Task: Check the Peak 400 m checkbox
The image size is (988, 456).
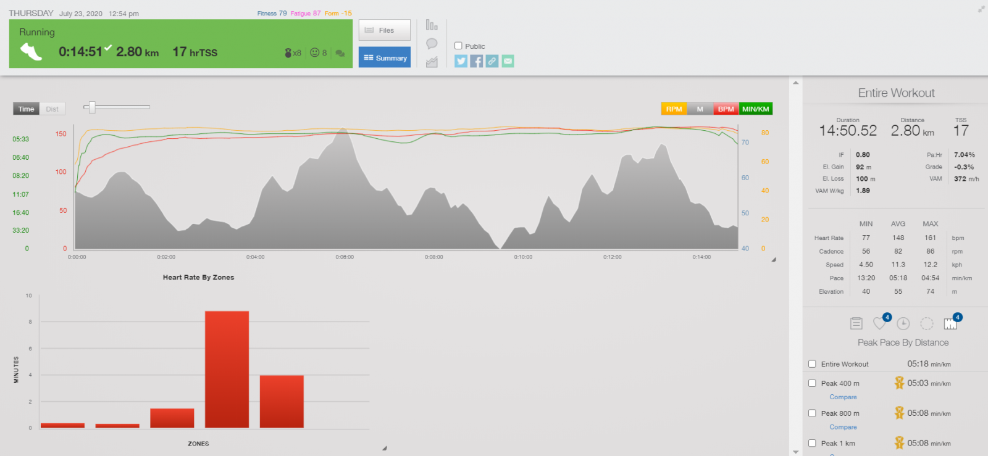Action: tap(812, 383)
